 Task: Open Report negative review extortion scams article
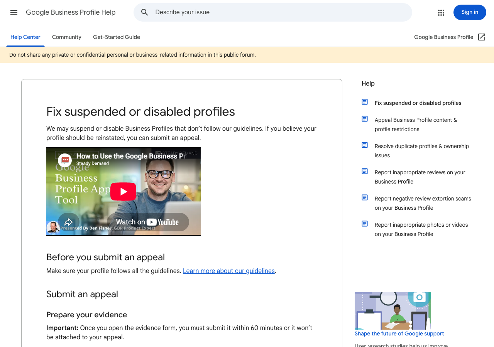coord(423,203)
